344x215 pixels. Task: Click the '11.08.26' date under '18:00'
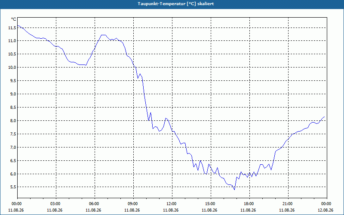point(248,210)
